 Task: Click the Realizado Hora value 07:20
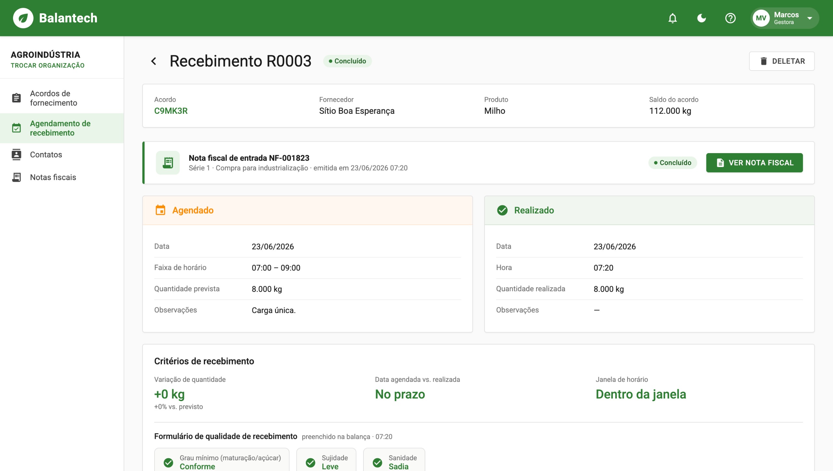(603, 268)
